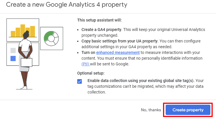The height and width of the screenshot is (119, 219).
Task: Click the bold 'Enable data collection using your existing global site tag(s)' label
Action: click(x=141, y=81)
